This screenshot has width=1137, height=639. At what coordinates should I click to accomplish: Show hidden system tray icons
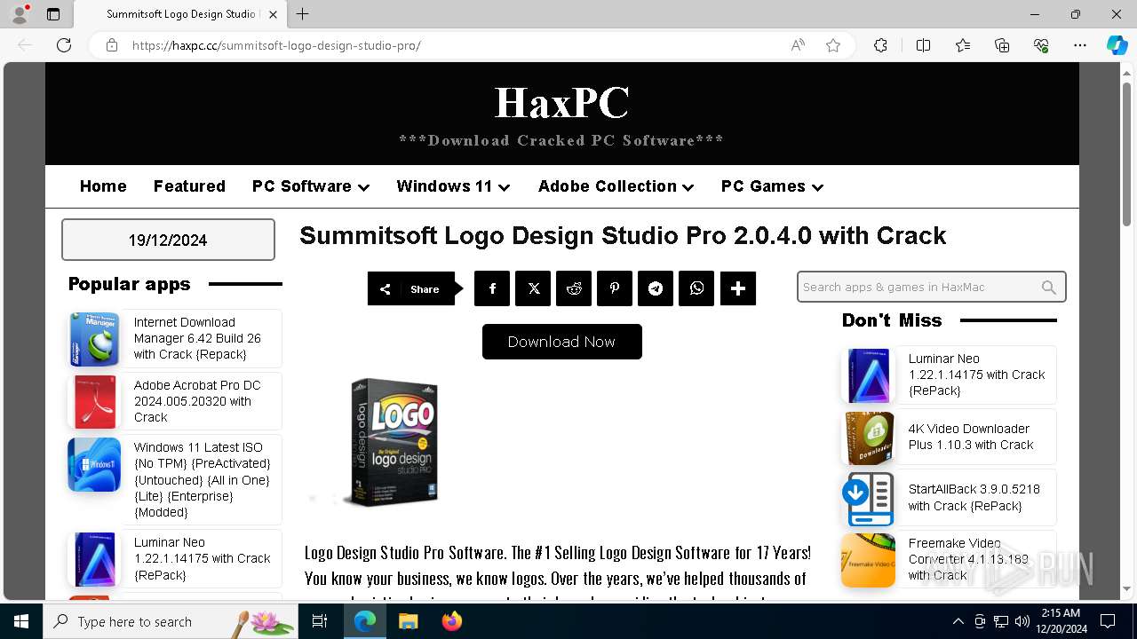click(x=958, y=621)
